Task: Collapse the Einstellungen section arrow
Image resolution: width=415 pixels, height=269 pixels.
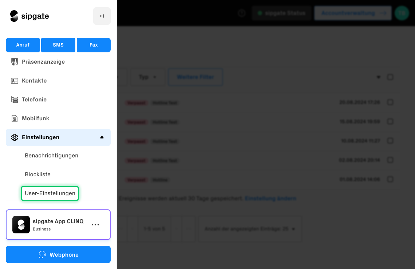Action: click(x=102, y=137)
